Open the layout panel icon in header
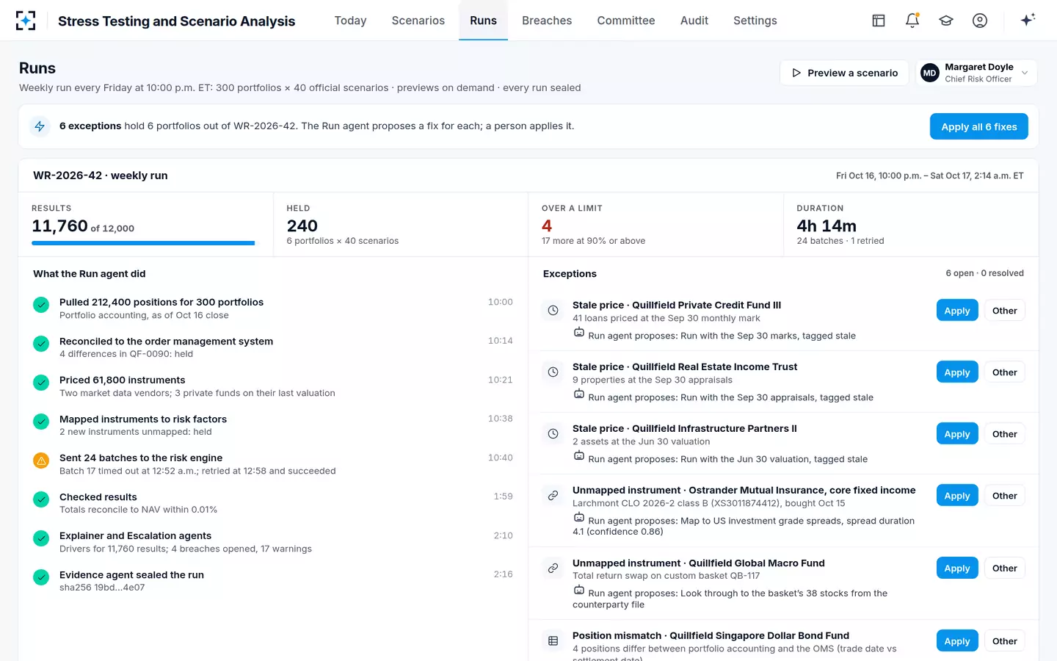This screenshot has height=661, width=1057. [x=879, y=21]
